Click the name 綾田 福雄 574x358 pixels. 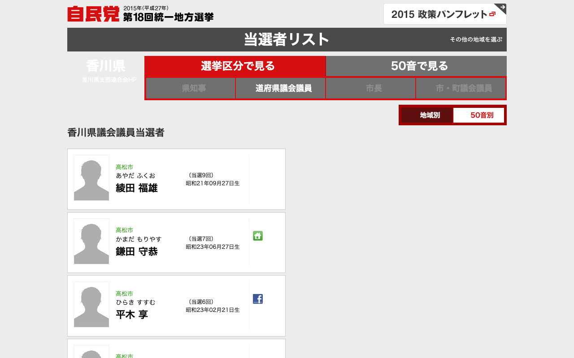(137, 188)
